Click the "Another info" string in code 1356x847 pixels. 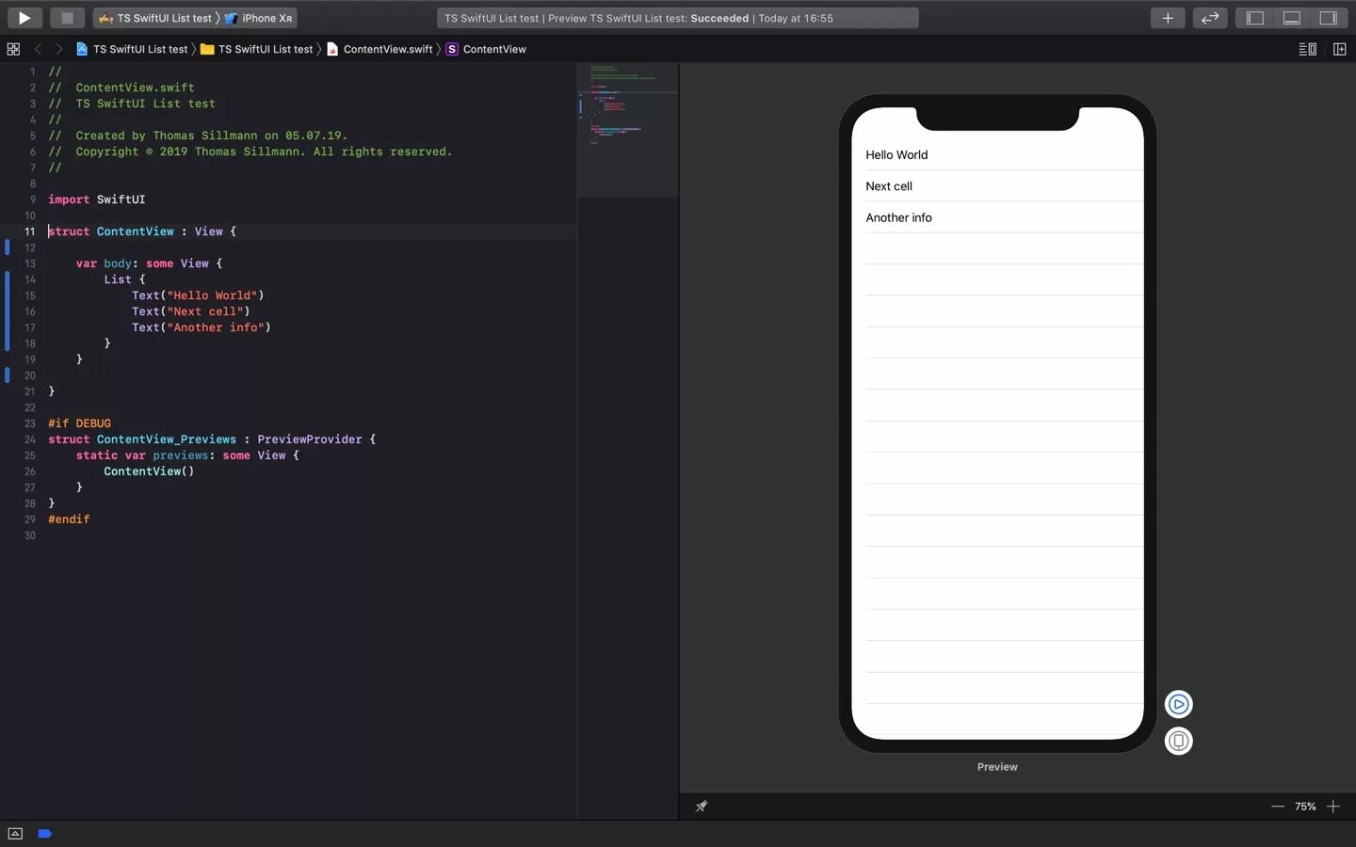tap(216, 328)
